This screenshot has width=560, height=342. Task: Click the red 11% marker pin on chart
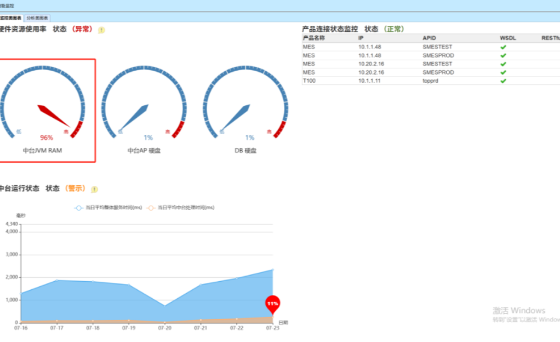pyautogui.click(x=272, y=304)
